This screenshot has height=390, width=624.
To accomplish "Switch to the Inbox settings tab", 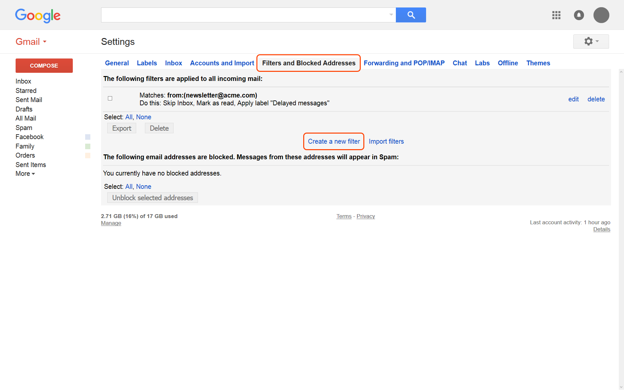I will (174, 63).
